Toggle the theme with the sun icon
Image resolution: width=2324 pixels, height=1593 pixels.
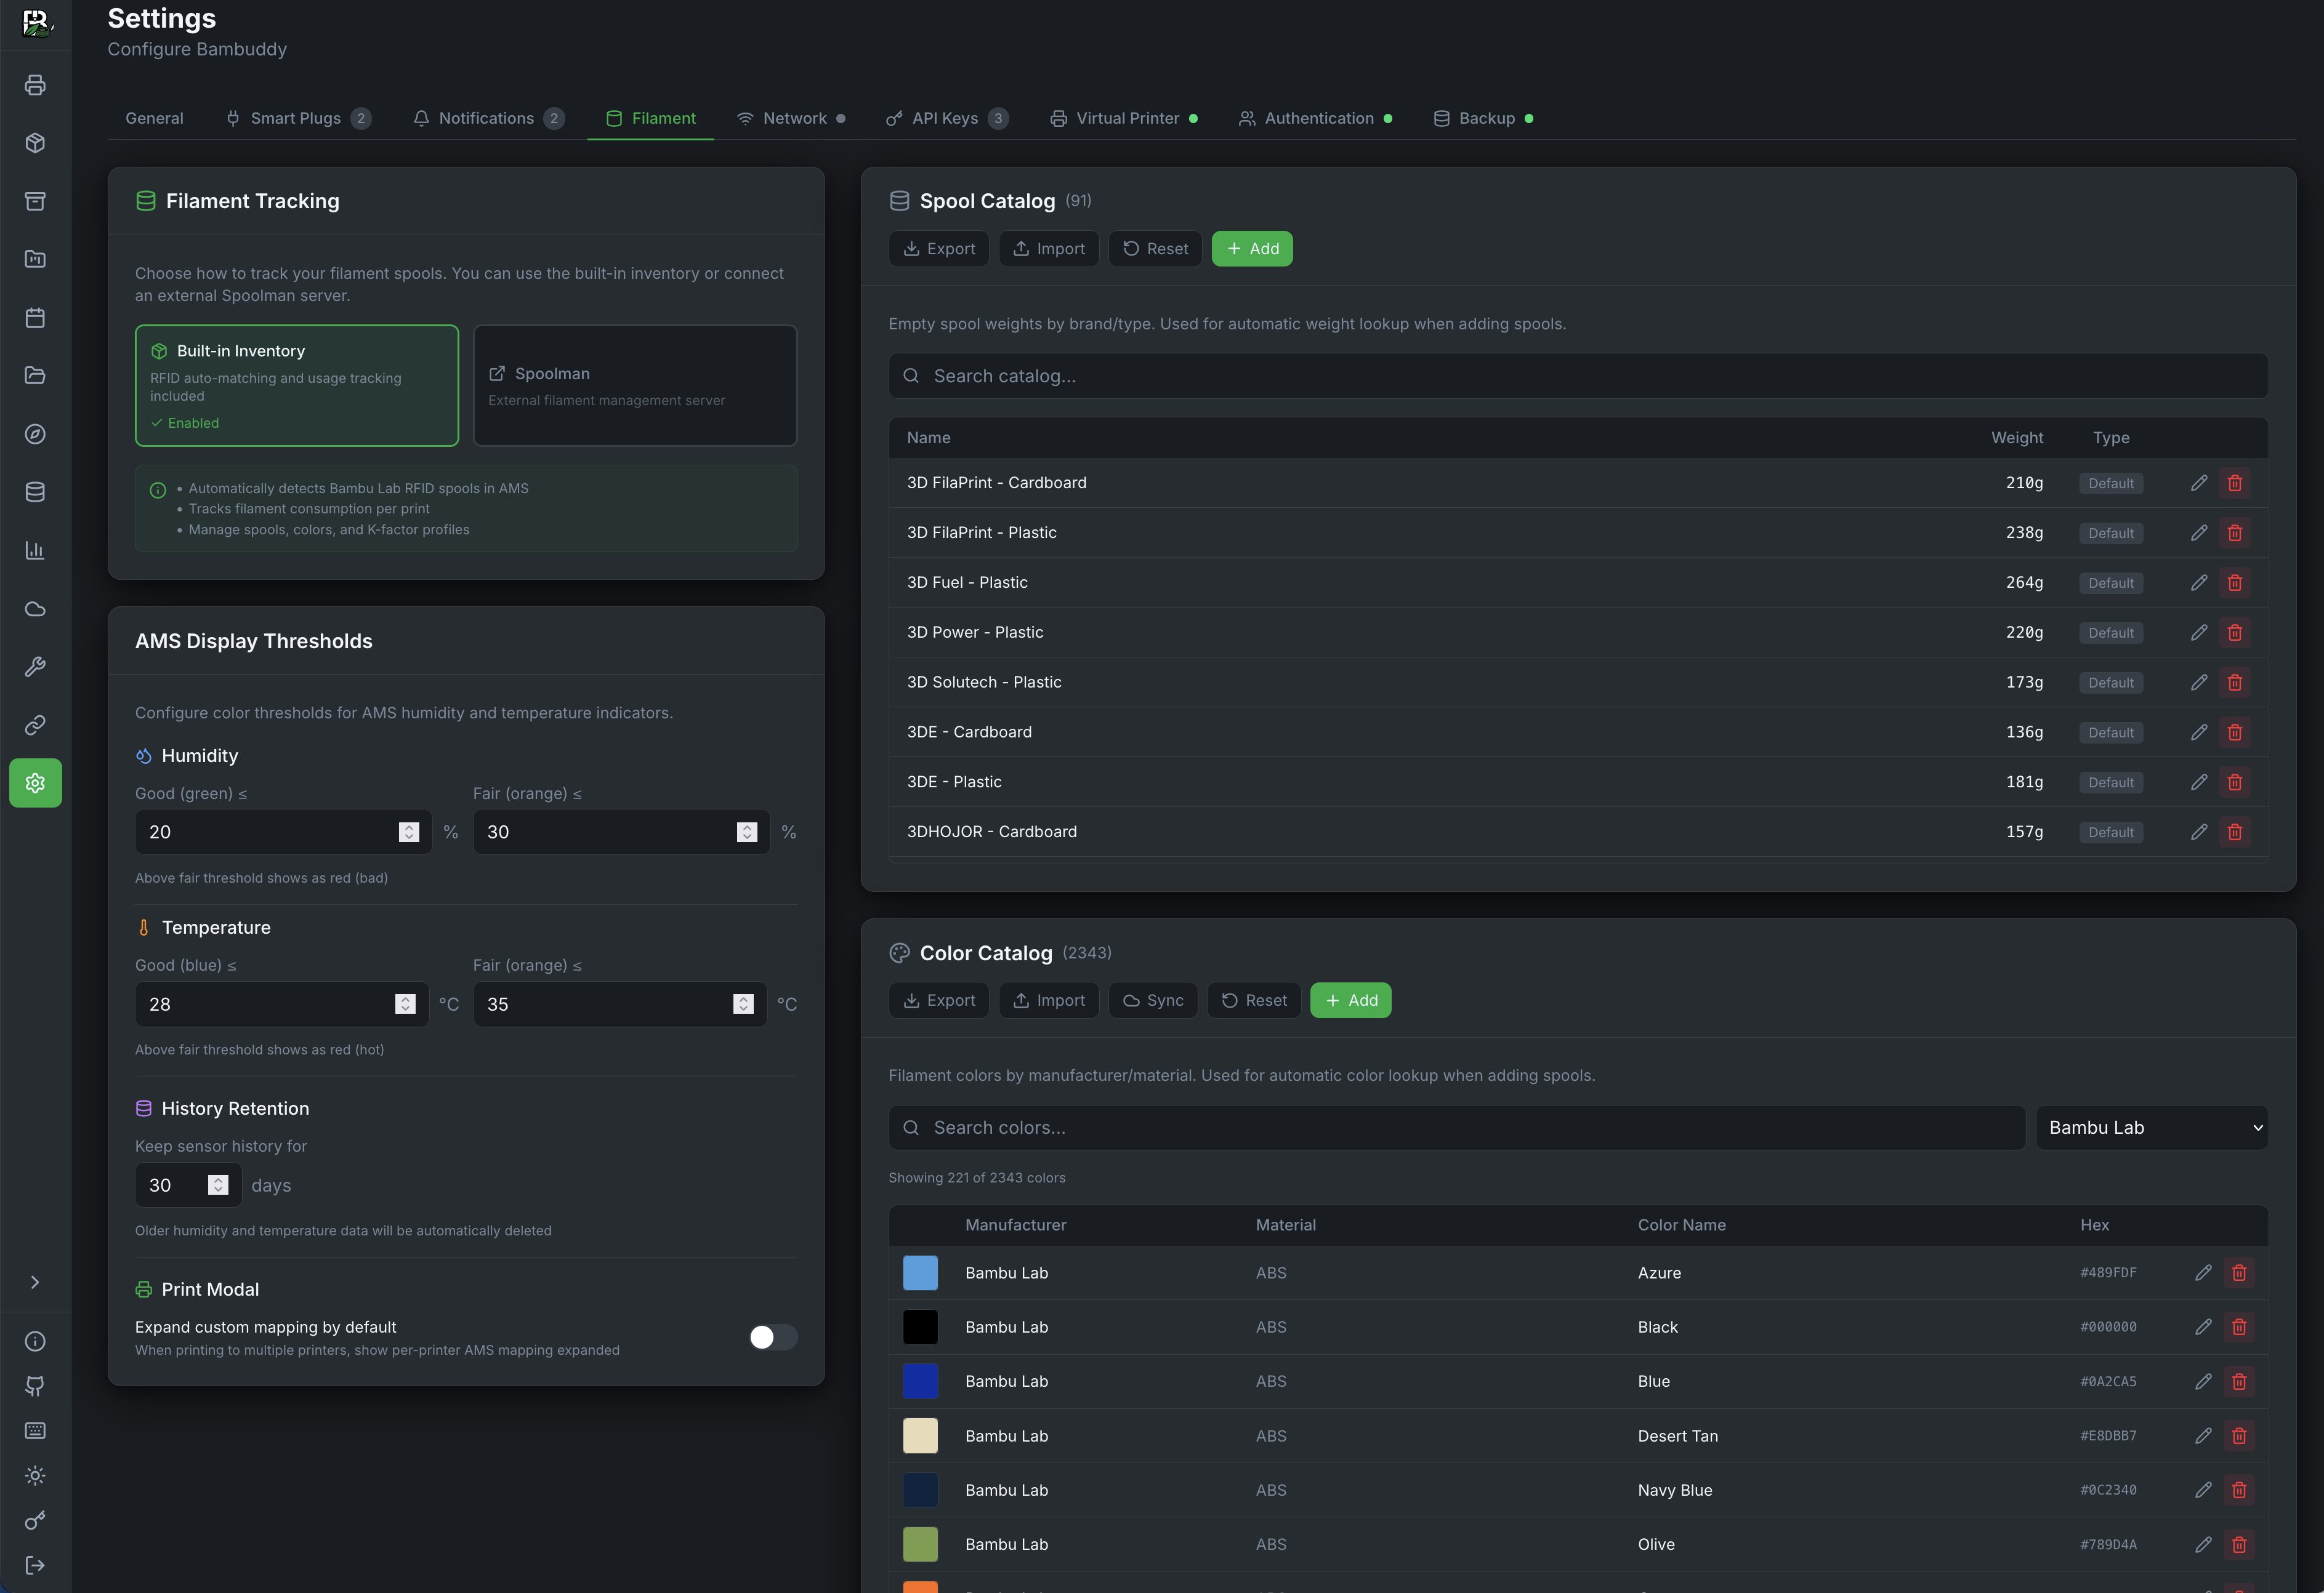[x=35, y=1476]
